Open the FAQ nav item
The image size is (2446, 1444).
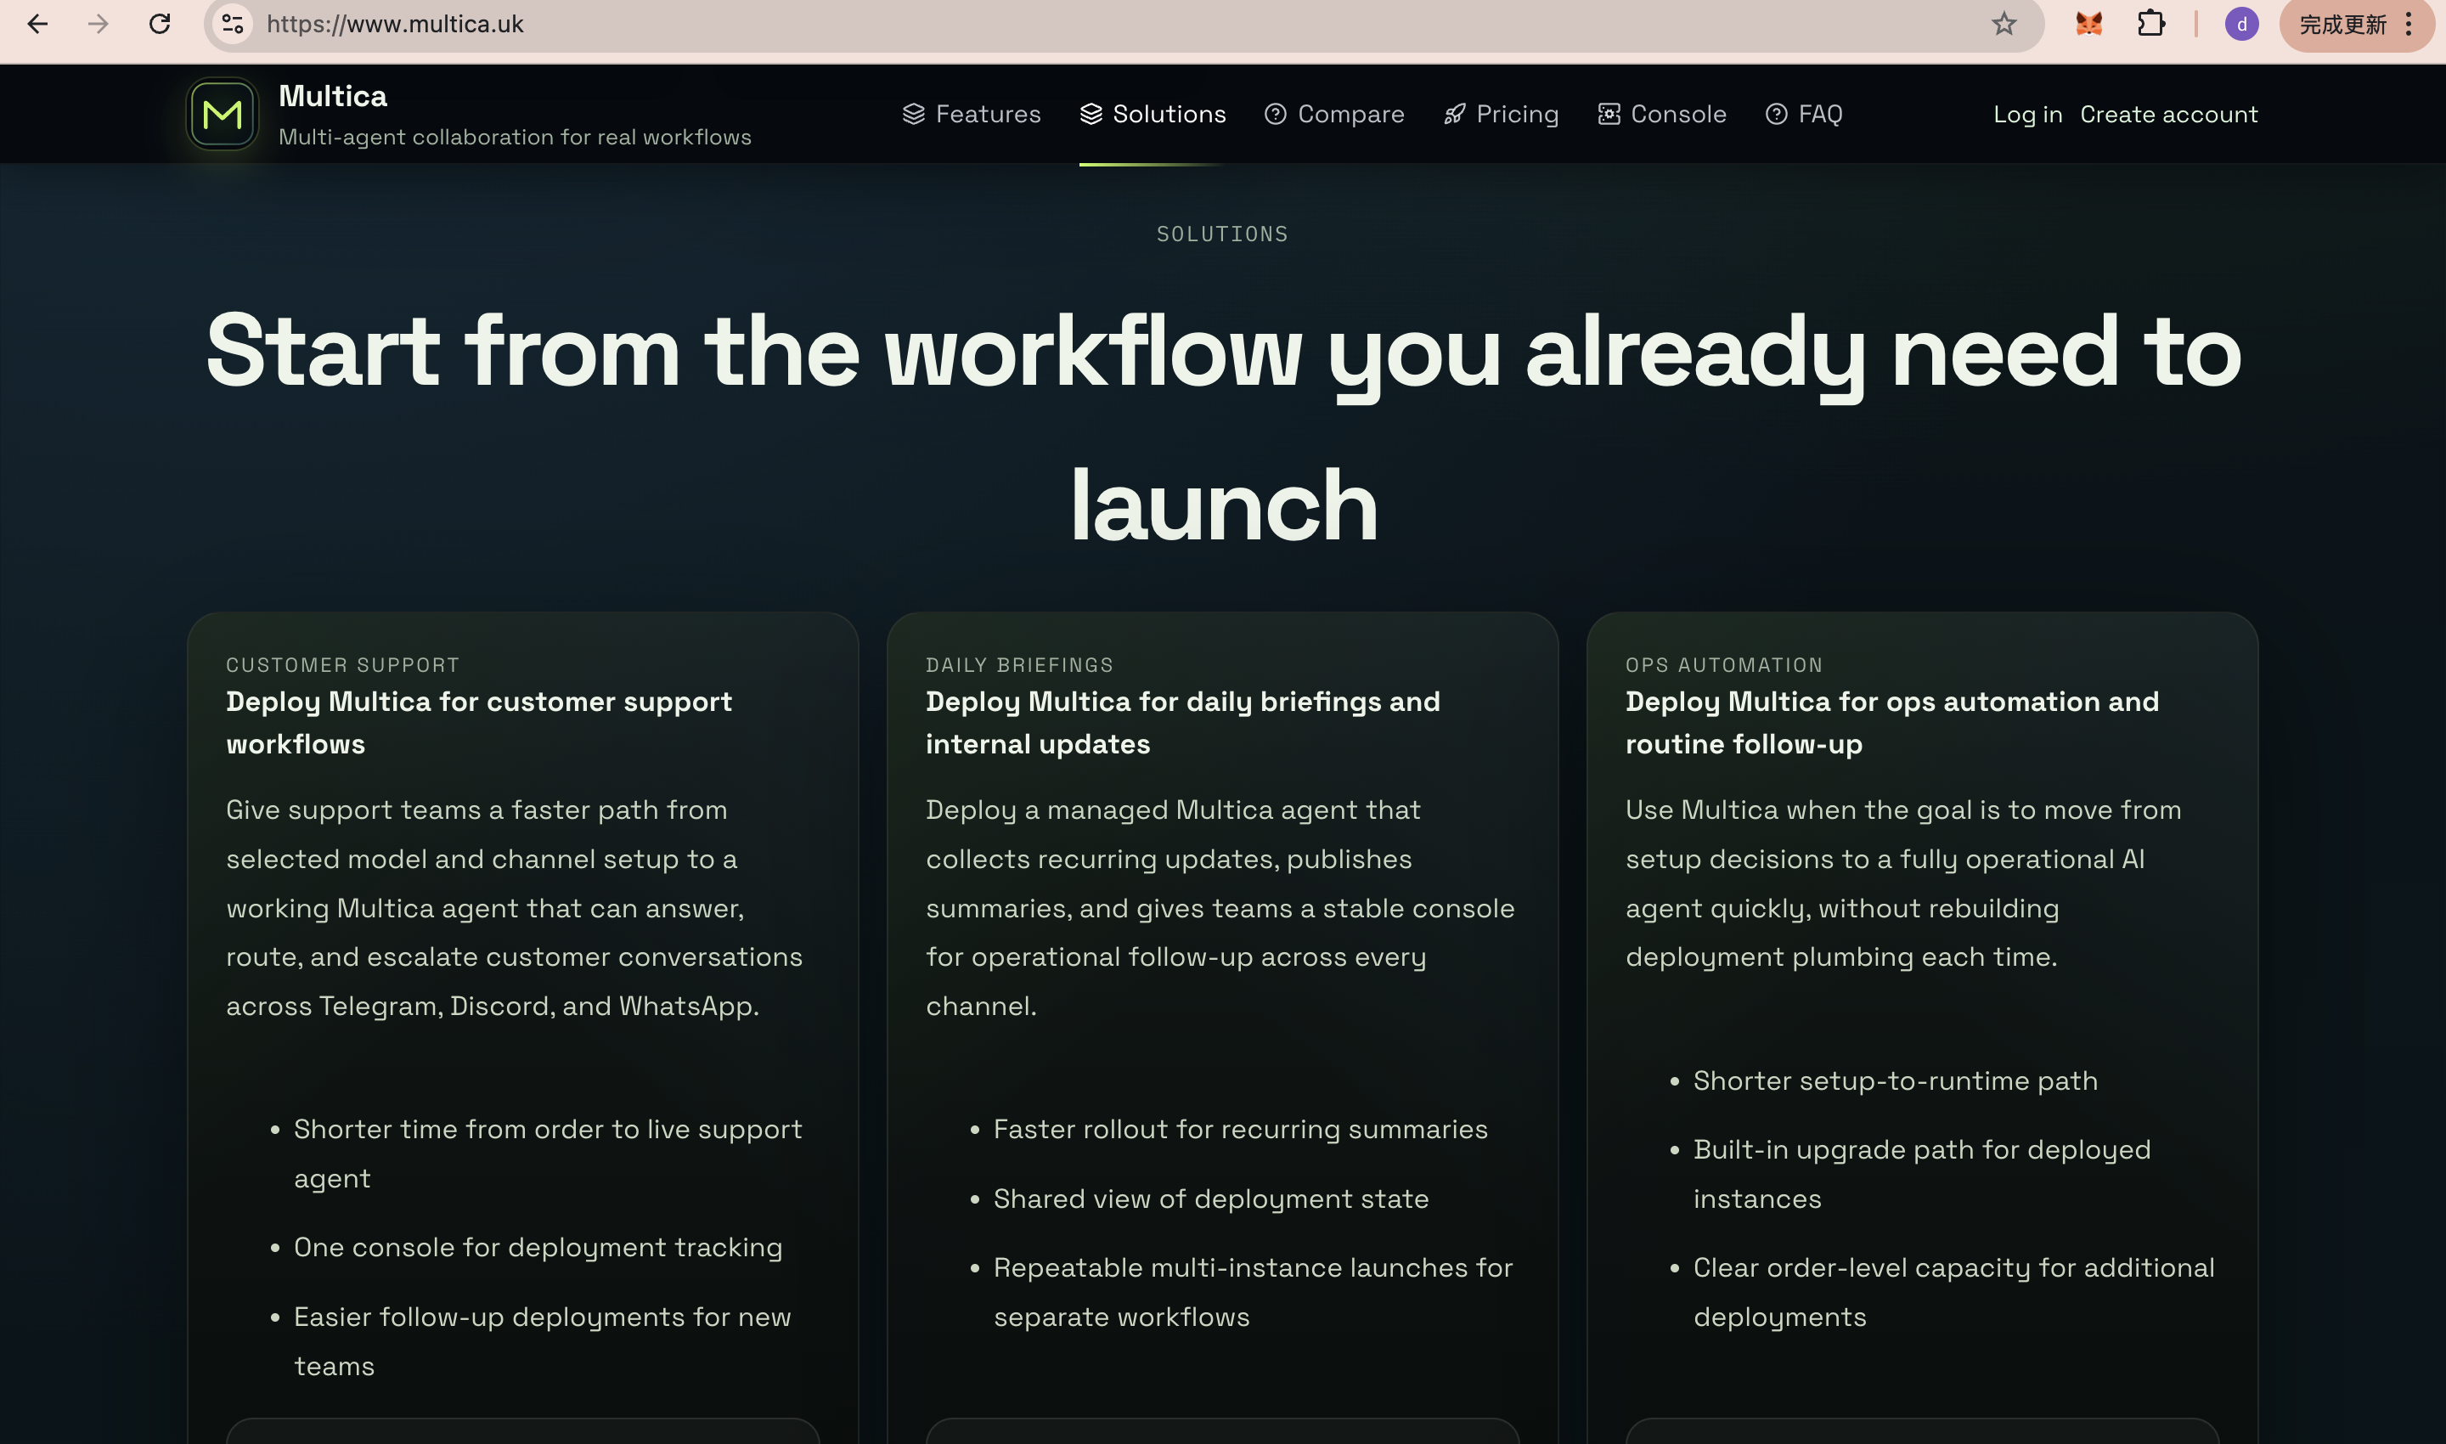pos(1804,114)
